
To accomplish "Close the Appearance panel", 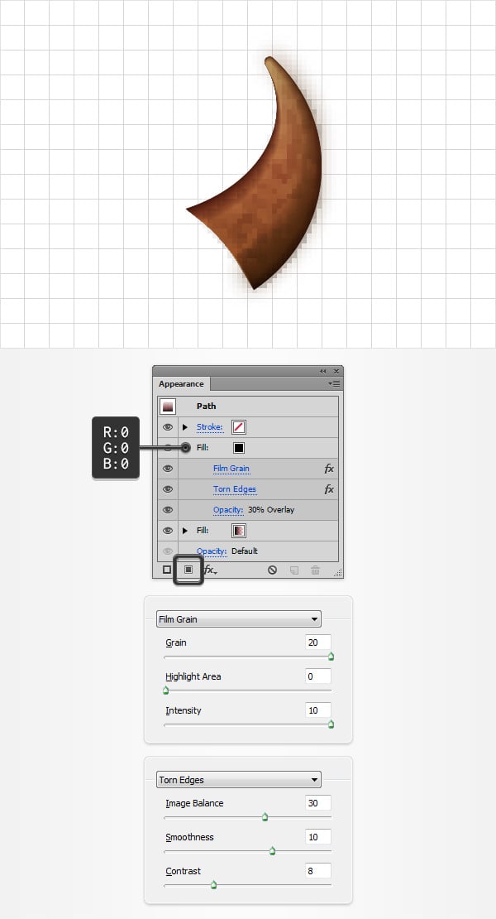I will coord(336,371).
